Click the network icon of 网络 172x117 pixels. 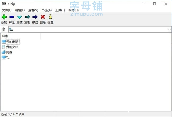[4, 52]
